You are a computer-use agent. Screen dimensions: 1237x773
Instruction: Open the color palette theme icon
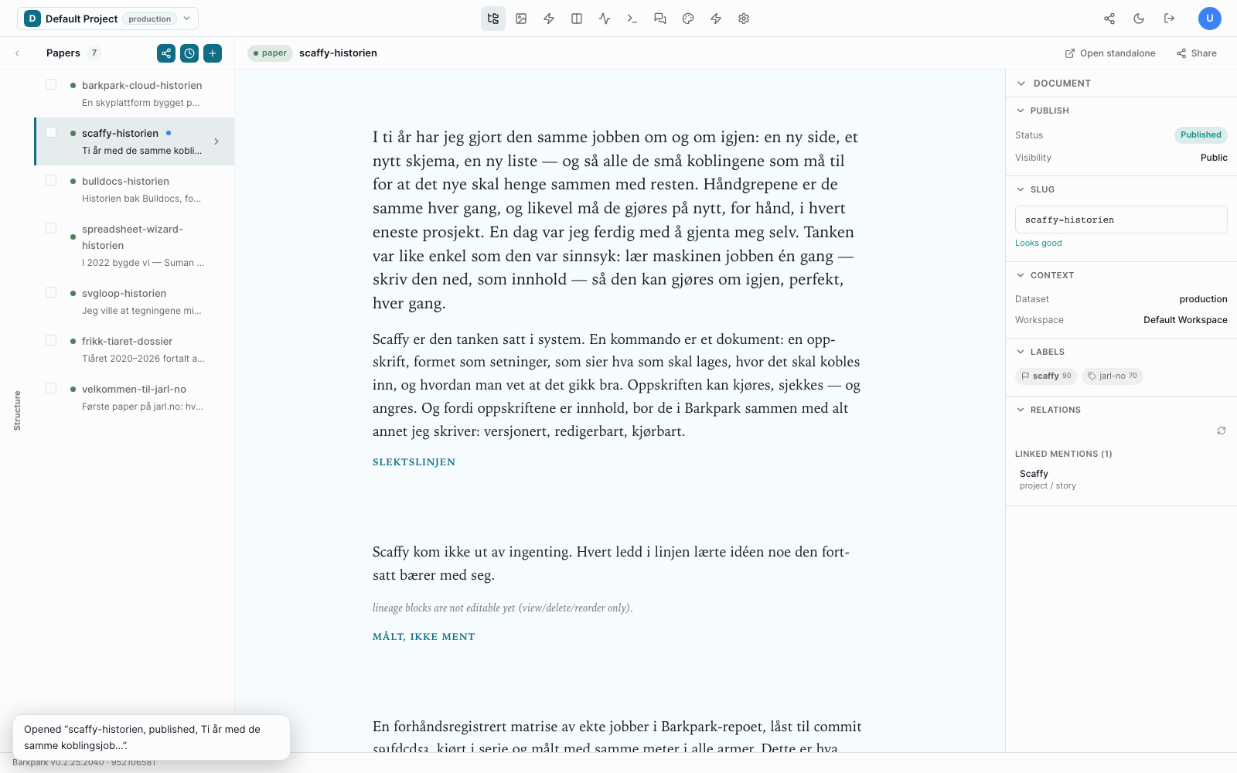[688, 19]
